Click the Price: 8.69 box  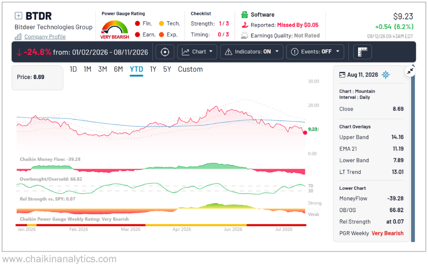coord(37,78)
